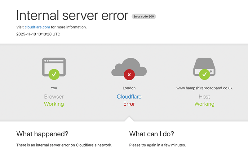Open the blue Cloudflare status link
Screen dimensions: 248x153
tap(129, 97)
